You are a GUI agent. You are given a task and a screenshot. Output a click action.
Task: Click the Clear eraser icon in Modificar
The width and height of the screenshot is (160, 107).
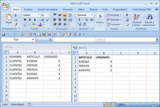[x=127, y=25]
